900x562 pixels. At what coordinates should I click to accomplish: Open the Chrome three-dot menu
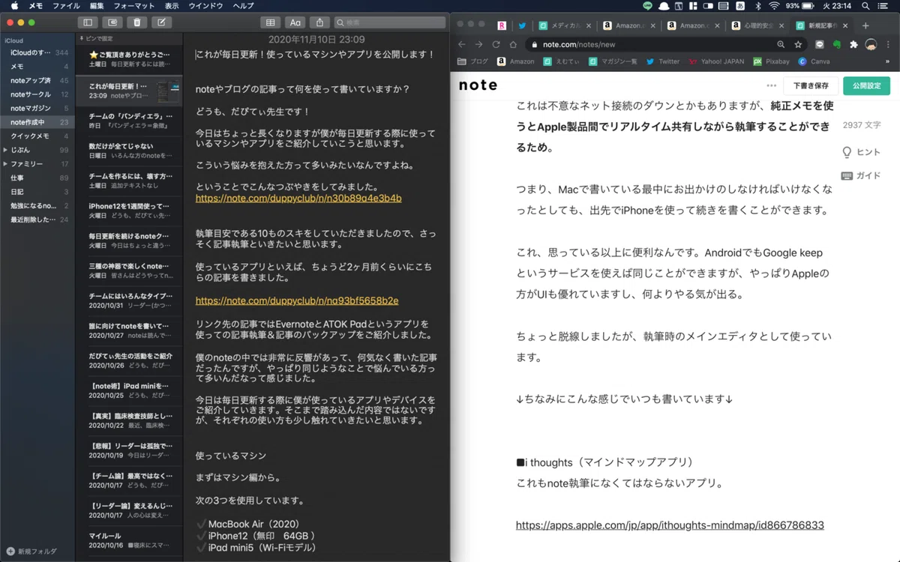[x=888, y=44]
